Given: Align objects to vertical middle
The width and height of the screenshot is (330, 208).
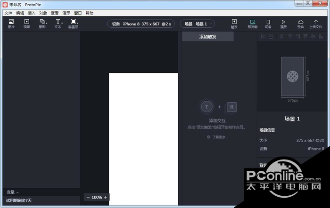Looking at the screenshot, I should pyautogui.click(x=313, y=36).
